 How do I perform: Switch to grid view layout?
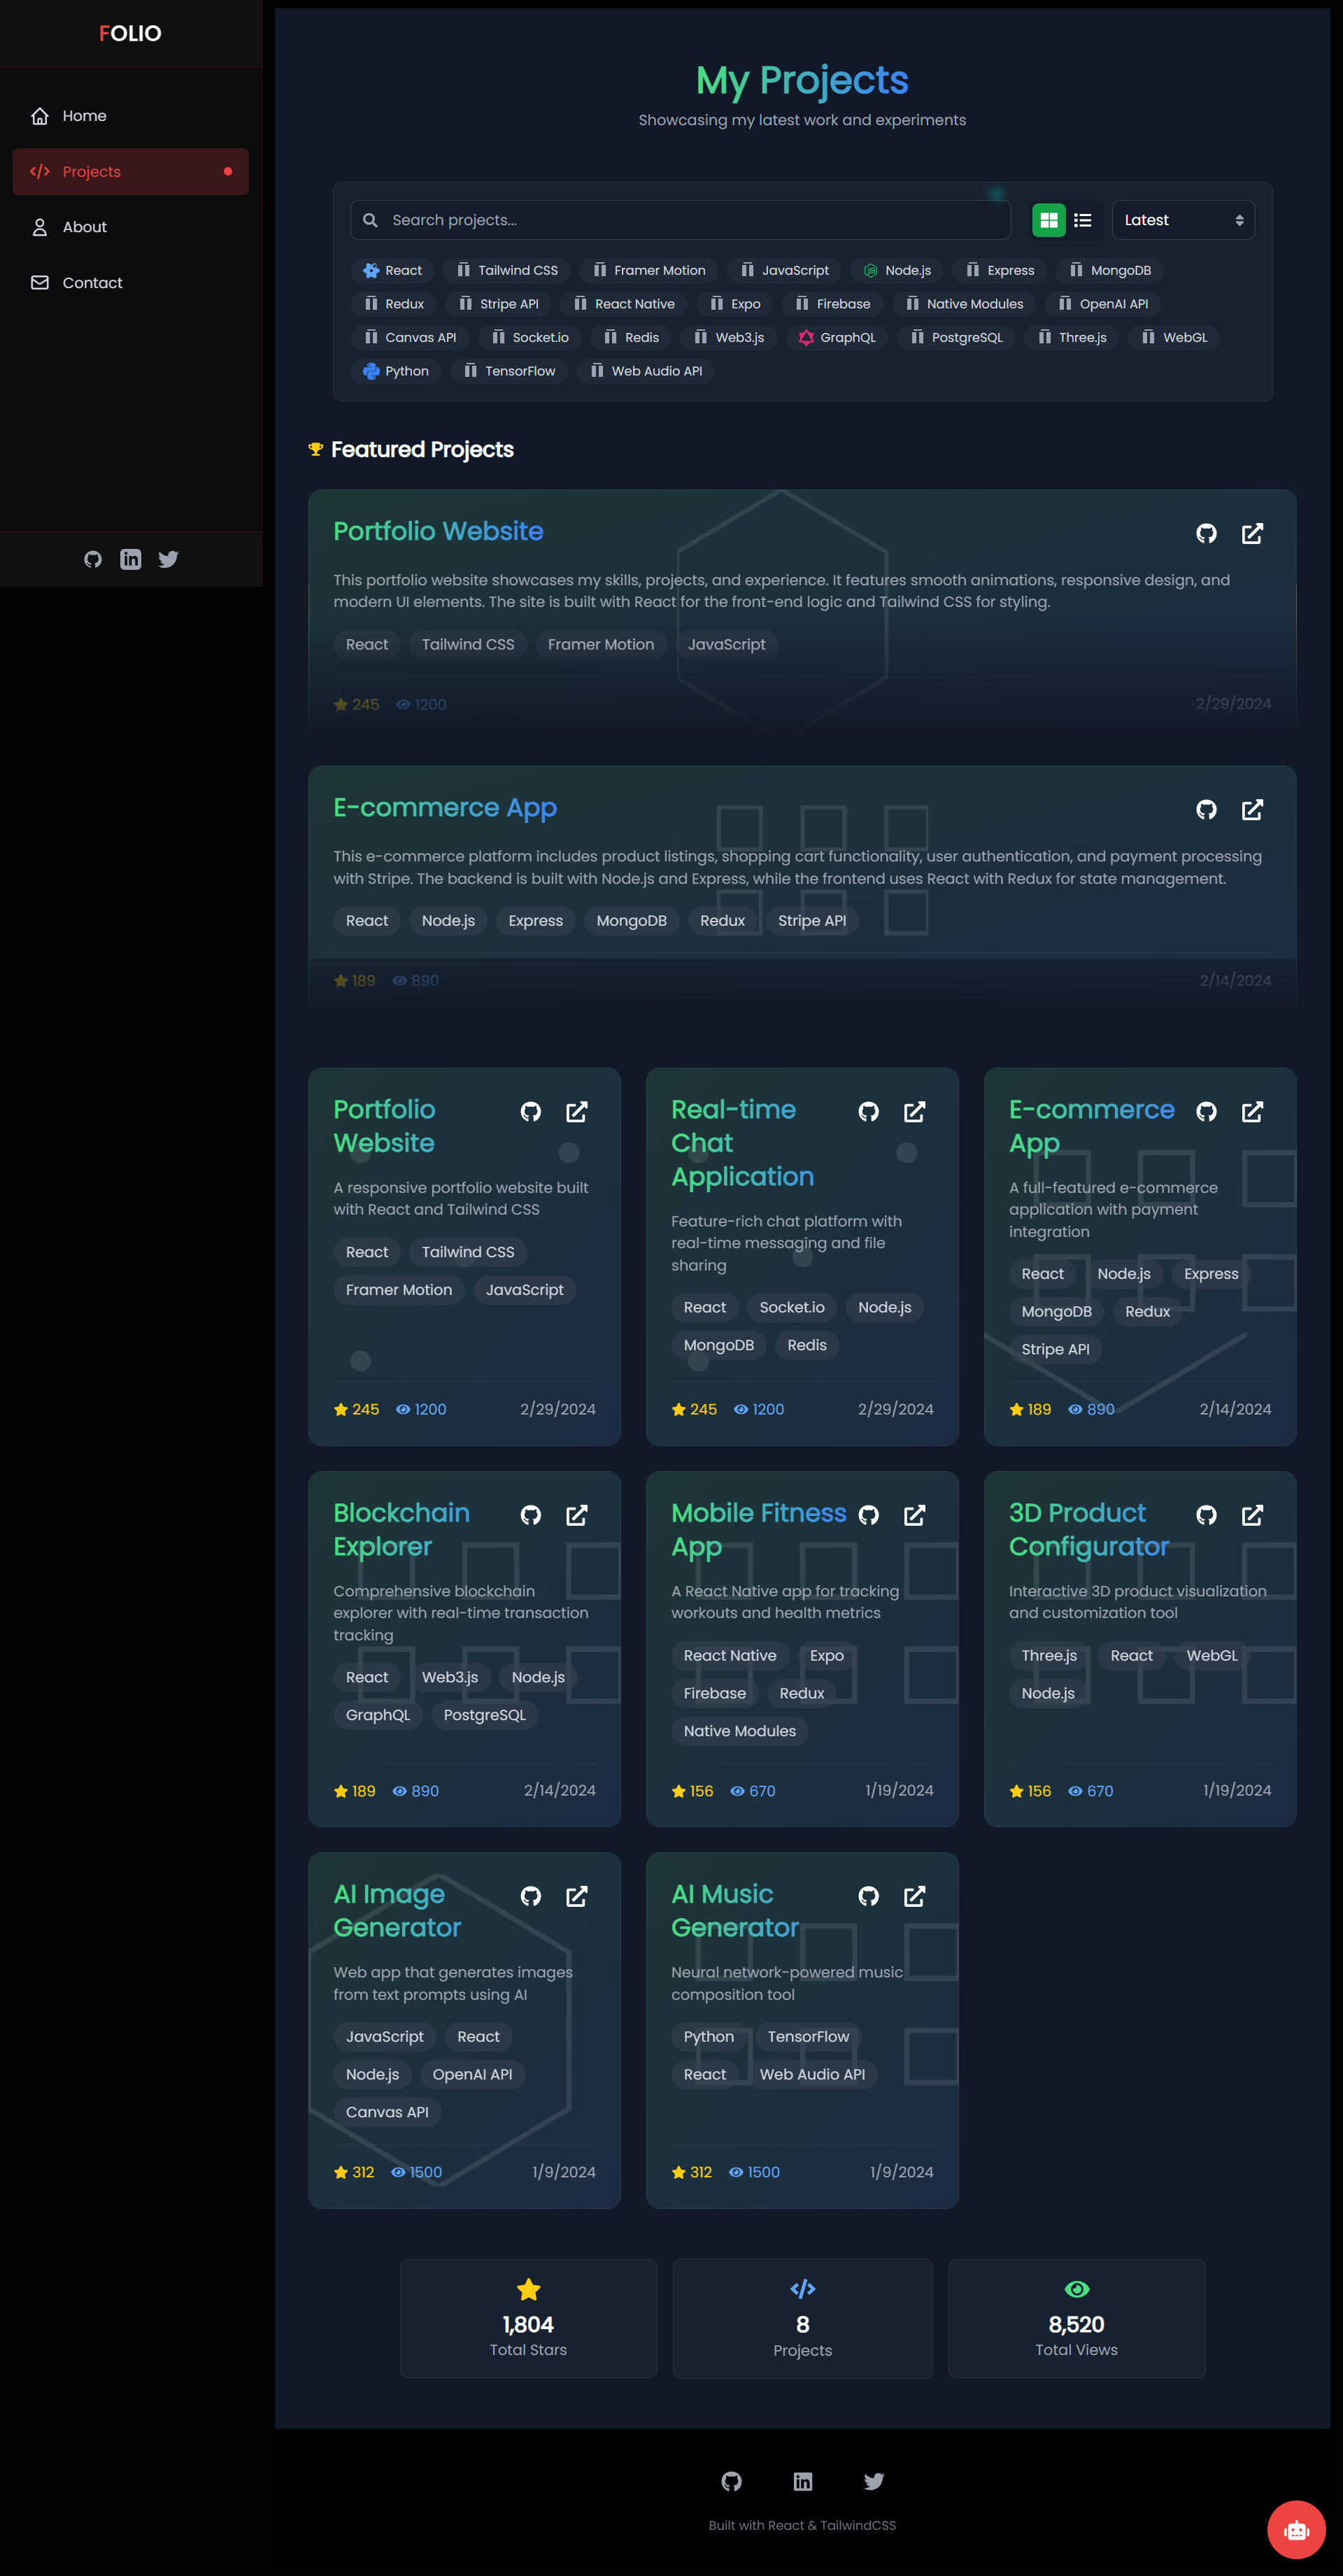click(1048, 220)
